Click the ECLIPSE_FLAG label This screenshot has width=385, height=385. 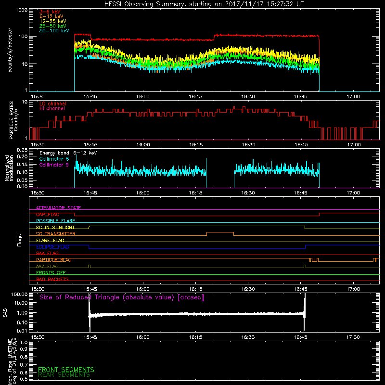pos(52,247)
